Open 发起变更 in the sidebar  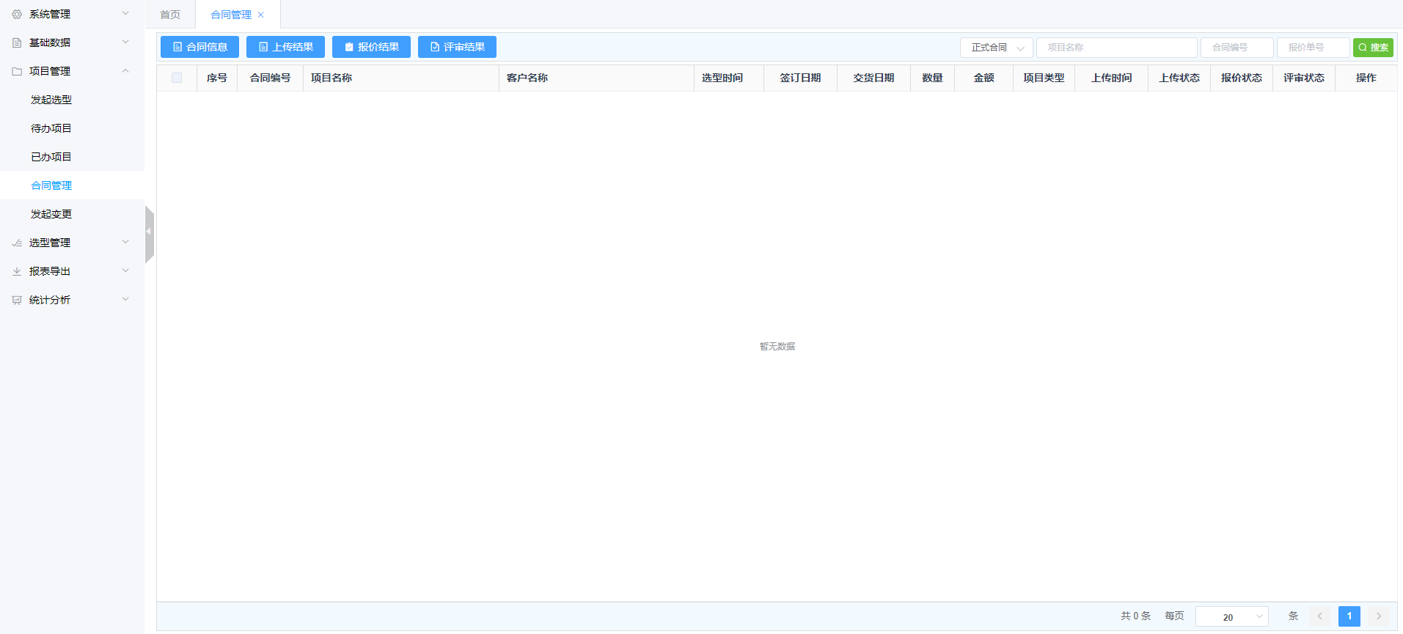(51, 214)
